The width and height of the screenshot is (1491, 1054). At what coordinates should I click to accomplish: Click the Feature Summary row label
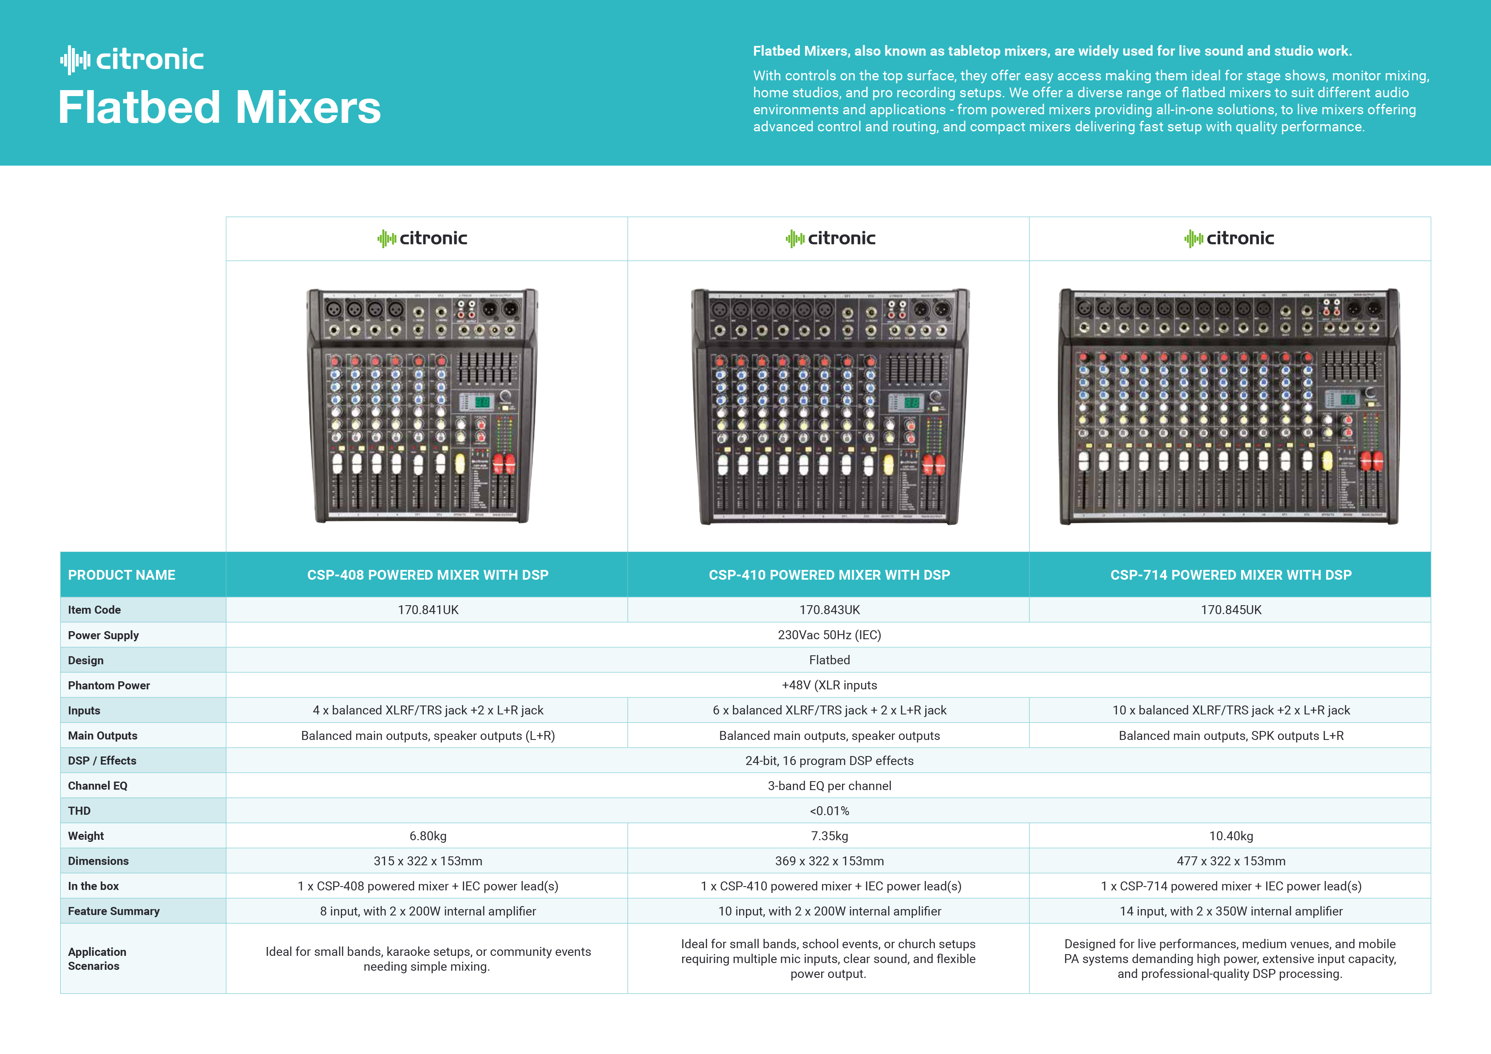point(113,911)
